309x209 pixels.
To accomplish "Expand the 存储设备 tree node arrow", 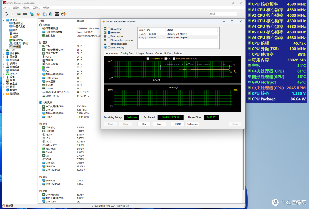I will [x=4, y=67].
